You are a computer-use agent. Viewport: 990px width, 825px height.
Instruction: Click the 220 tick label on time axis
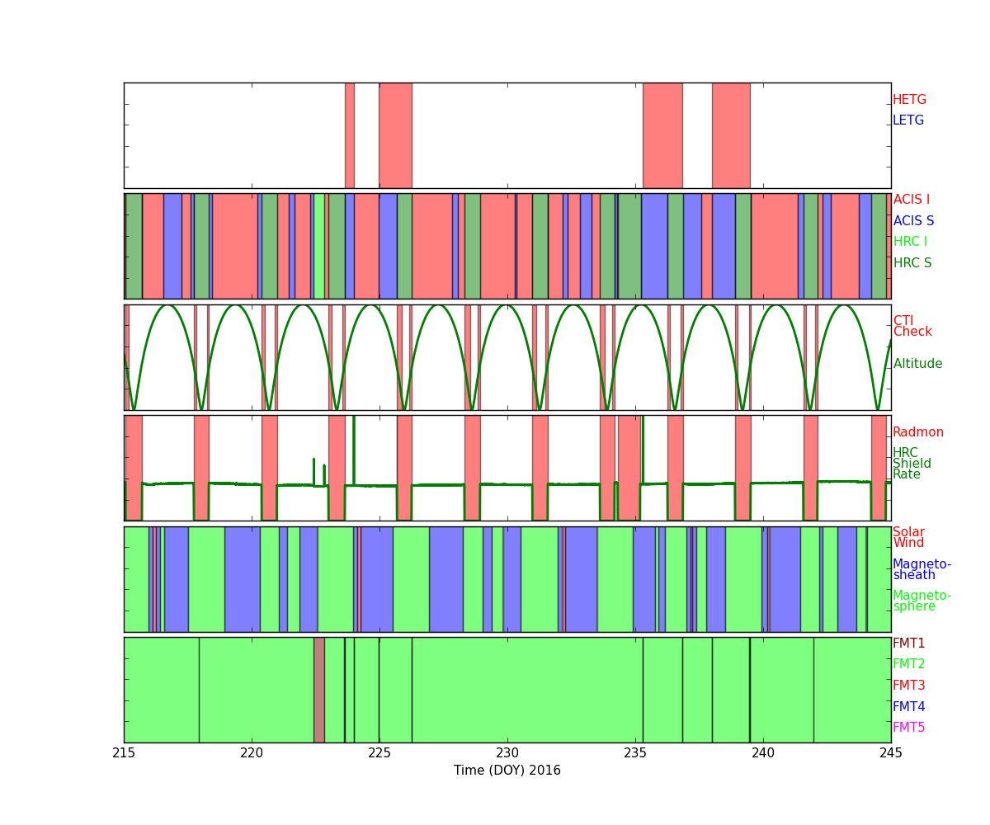click(252, 752)
